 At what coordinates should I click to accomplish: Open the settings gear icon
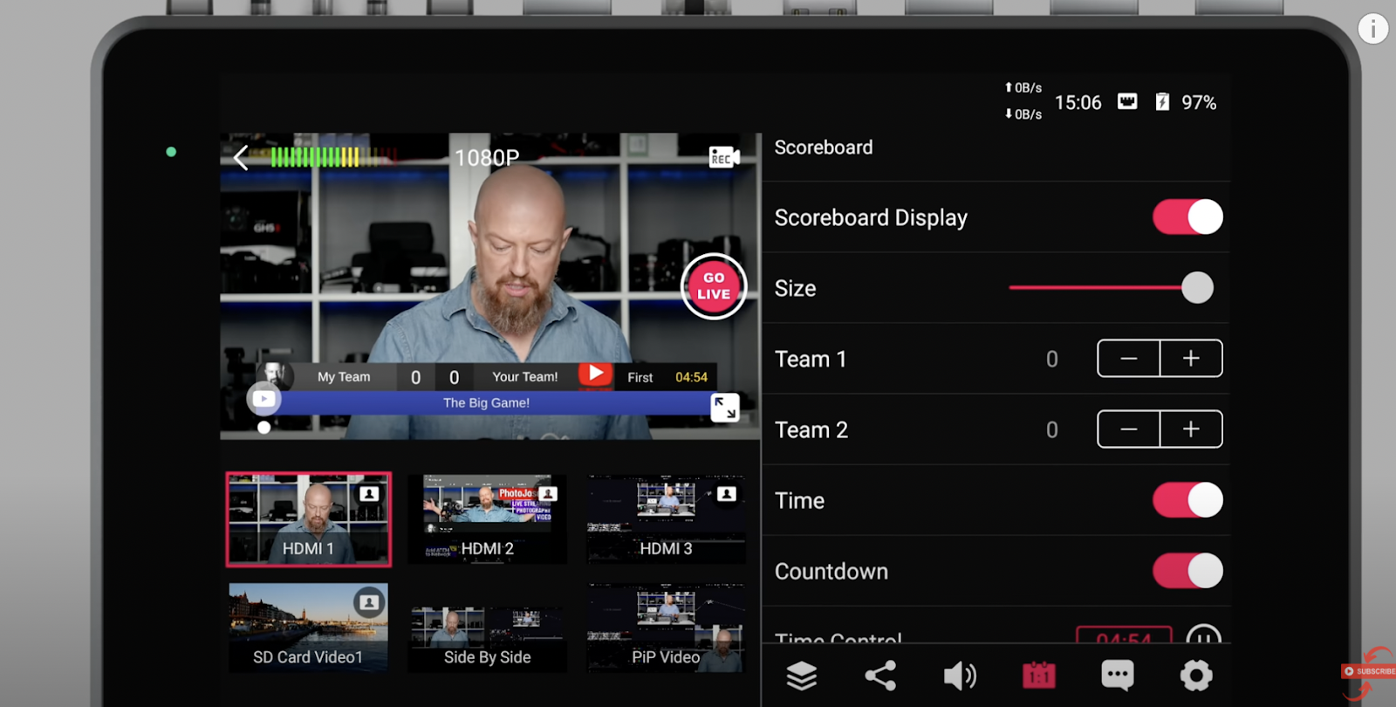click(x=1196, y=676)
